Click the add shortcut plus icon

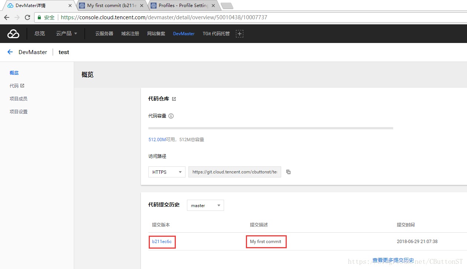[x=240, y=34]
